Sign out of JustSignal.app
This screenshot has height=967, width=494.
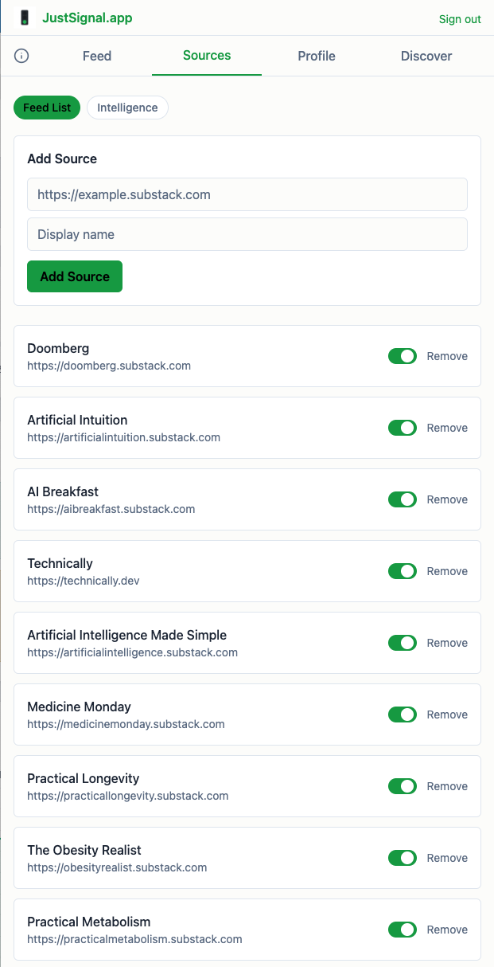[x=460, y=18]
